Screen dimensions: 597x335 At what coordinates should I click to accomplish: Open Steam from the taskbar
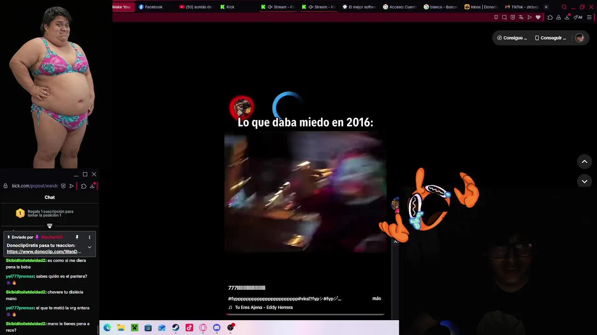pyautogui.click(x=175, y=328)
